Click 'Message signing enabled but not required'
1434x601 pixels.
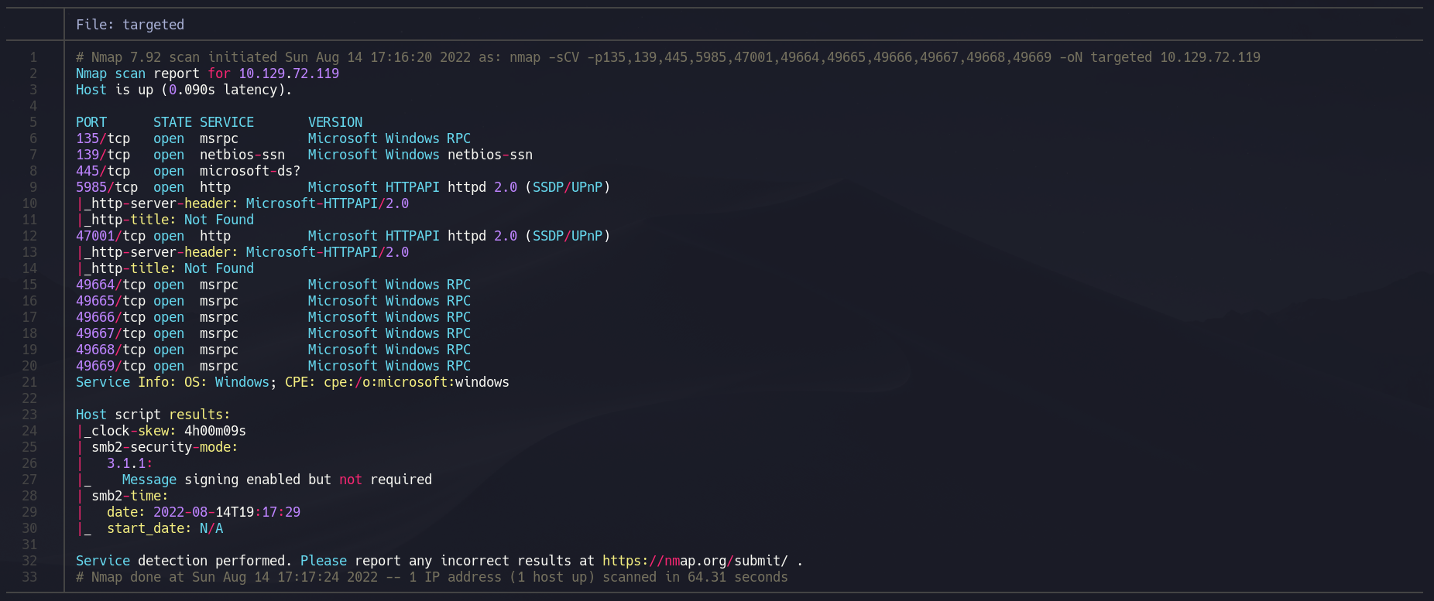pos(277,480)
